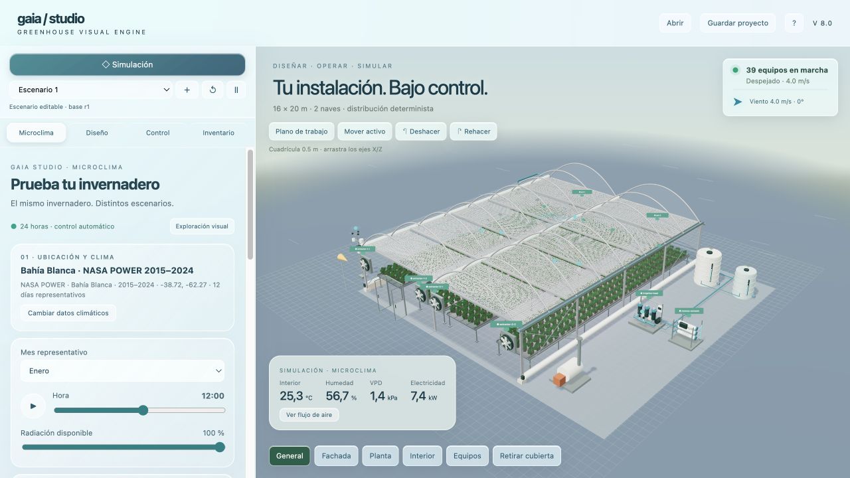
Task: Open help with the question mark button
Action: (794, 23)
